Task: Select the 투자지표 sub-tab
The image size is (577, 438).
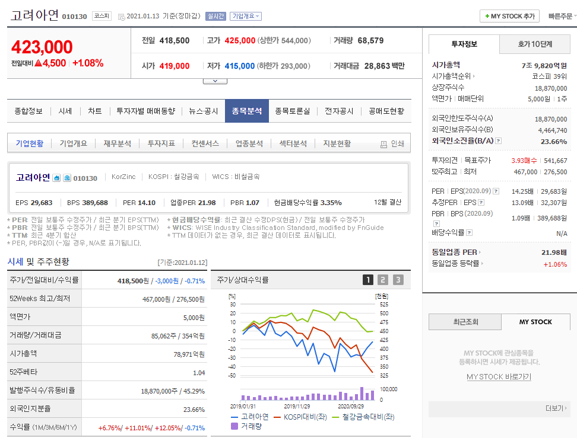Action: [x=161, y=143]
